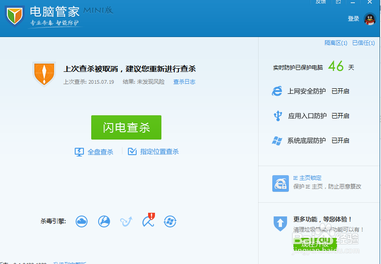Viewport: 381px width, 264px height.
Task: Click the 更多功能，等您体验！ heading
Action: 323,219
